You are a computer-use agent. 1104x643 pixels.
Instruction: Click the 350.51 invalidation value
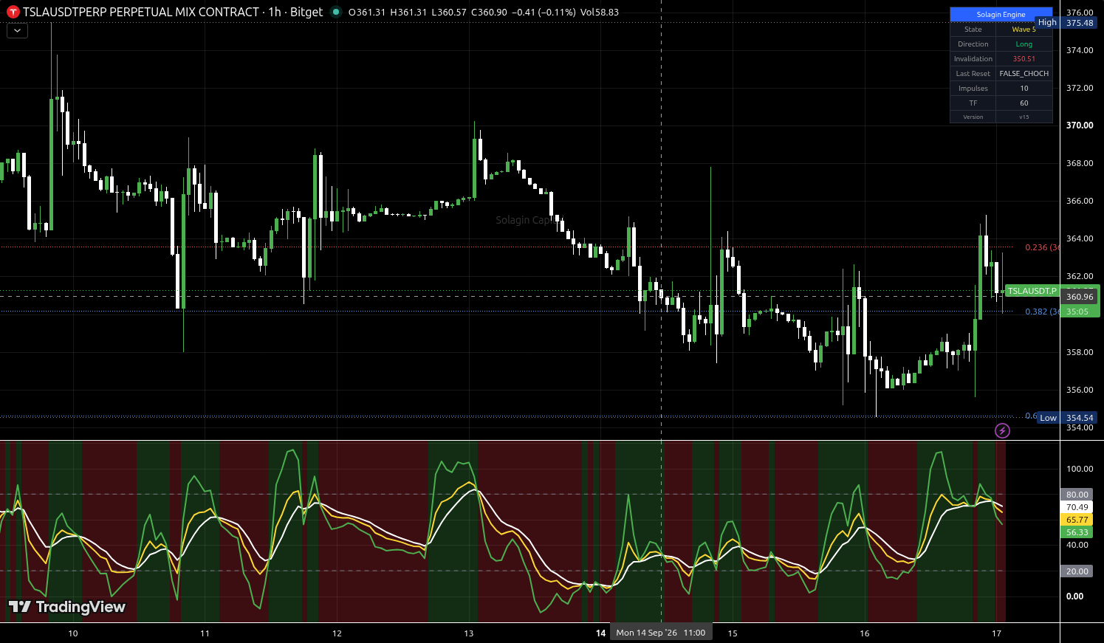pos(1024,59)
